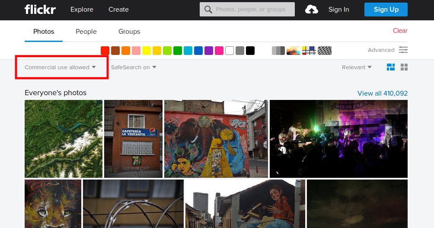Click the Flickr logo
Viewport: 434px width, 228px height.
tap(40, 10)
